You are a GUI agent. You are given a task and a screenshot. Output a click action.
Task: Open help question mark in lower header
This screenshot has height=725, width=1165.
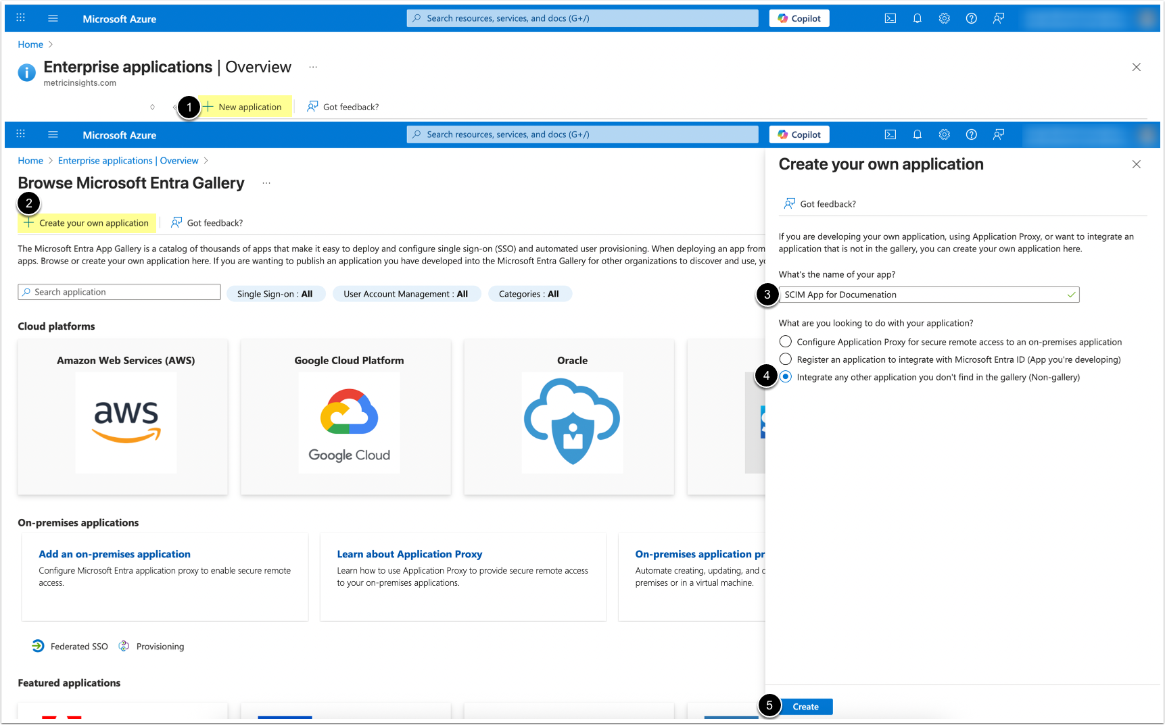972,134
